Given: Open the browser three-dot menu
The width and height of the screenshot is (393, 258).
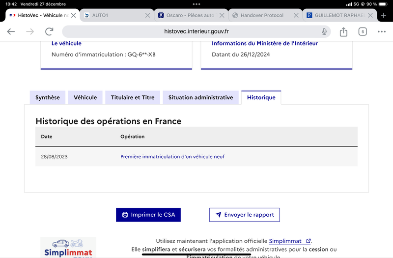Looking at the screenshot, I should click(x=382, y=31).
